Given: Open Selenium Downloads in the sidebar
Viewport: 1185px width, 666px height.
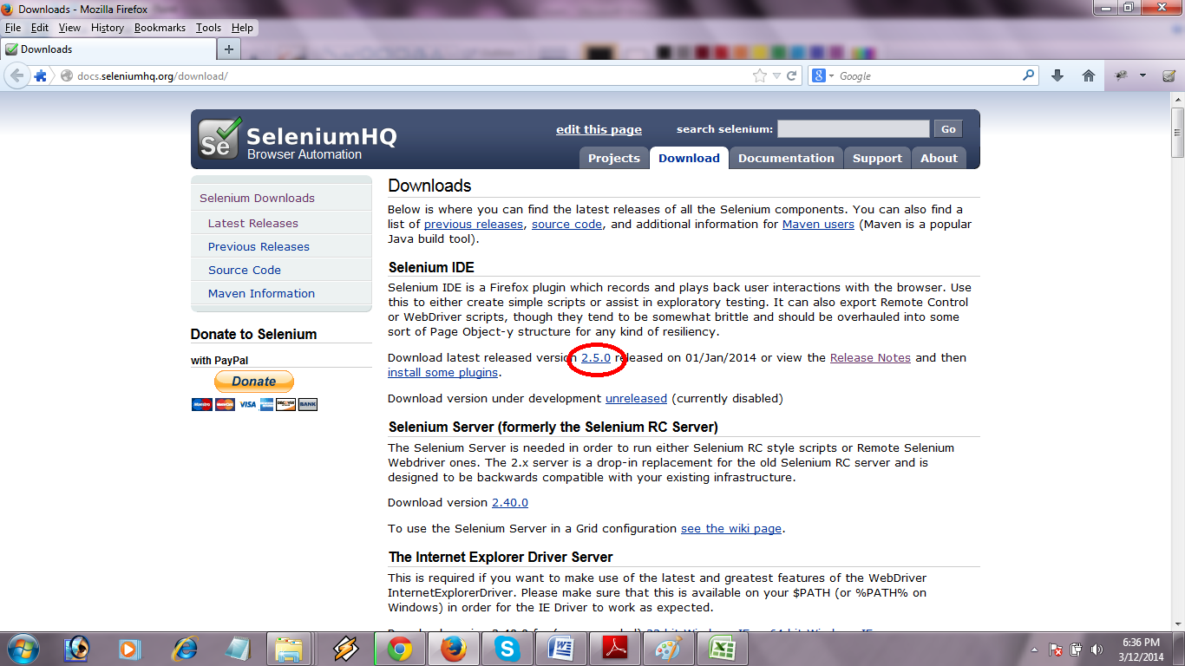Looking at the screenshot, I should point(257,198).
